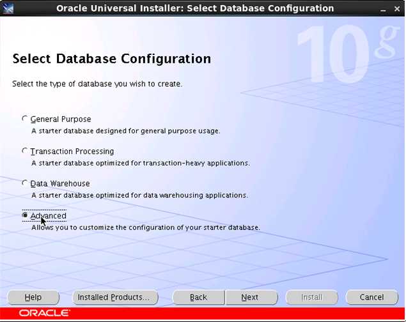Click description 'A starter database optimized for data warehousing applications.'
This screenshot has height=322, width=406.
coord(139,195)
